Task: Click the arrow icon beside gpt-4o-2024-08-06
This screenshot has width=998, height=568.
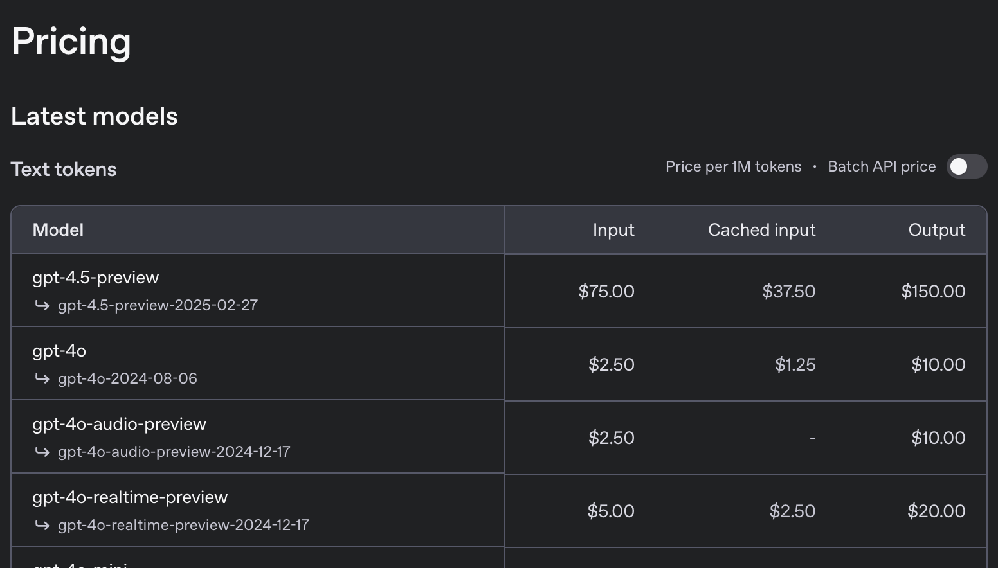Action: (x=42, y=378)
